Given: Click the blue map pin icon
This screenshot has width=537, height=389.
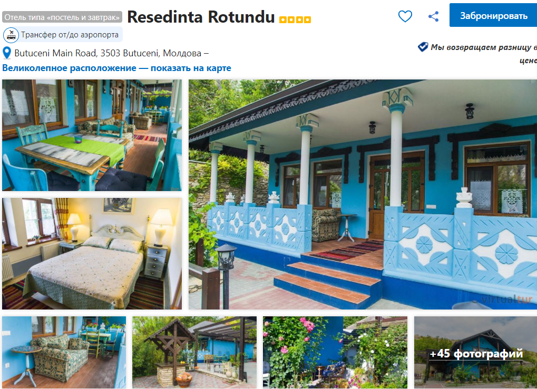Looking at the screenshot, I should [x=7, y=53].
